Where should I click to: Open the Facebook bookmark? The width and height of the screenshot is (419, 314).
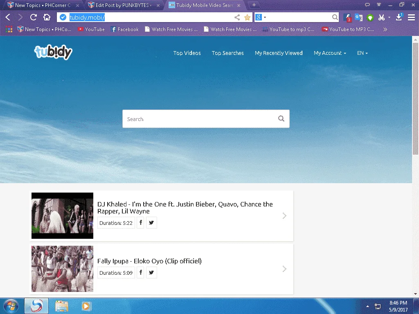[x=125, y=29]
